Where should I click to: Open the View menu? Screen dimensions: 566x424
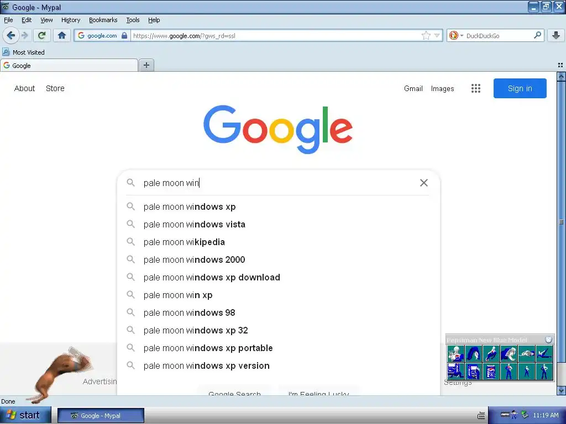click(46, 20)
